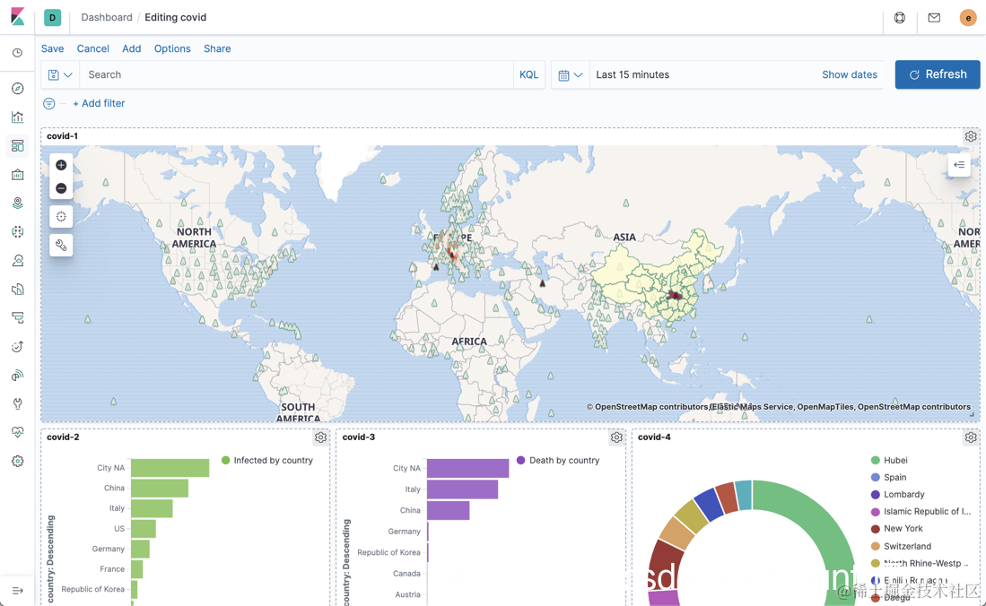Screen dimensions: 986x606
Task: Go to the Dashboard breadcrumb
Action: point(107,18)
